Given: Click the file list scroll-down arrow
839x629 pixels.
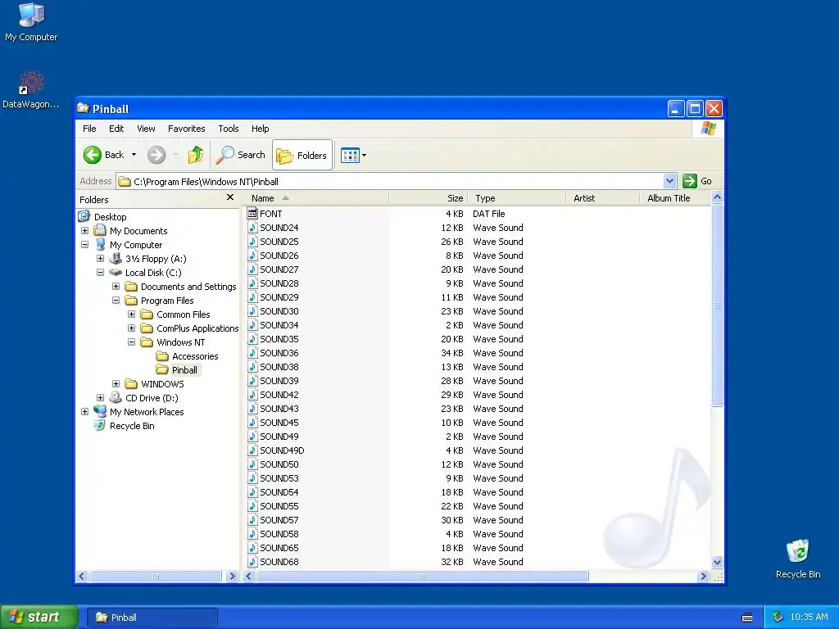Looking at the screenshot, I should coord(717,562).
